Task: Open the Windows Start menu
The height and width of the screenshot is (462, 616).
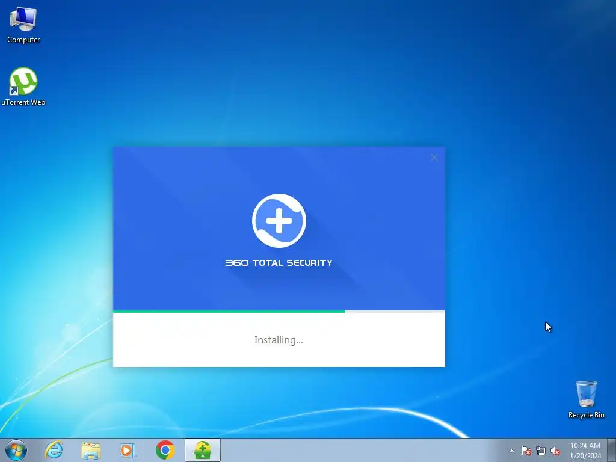Action: [x=16, y=450]
